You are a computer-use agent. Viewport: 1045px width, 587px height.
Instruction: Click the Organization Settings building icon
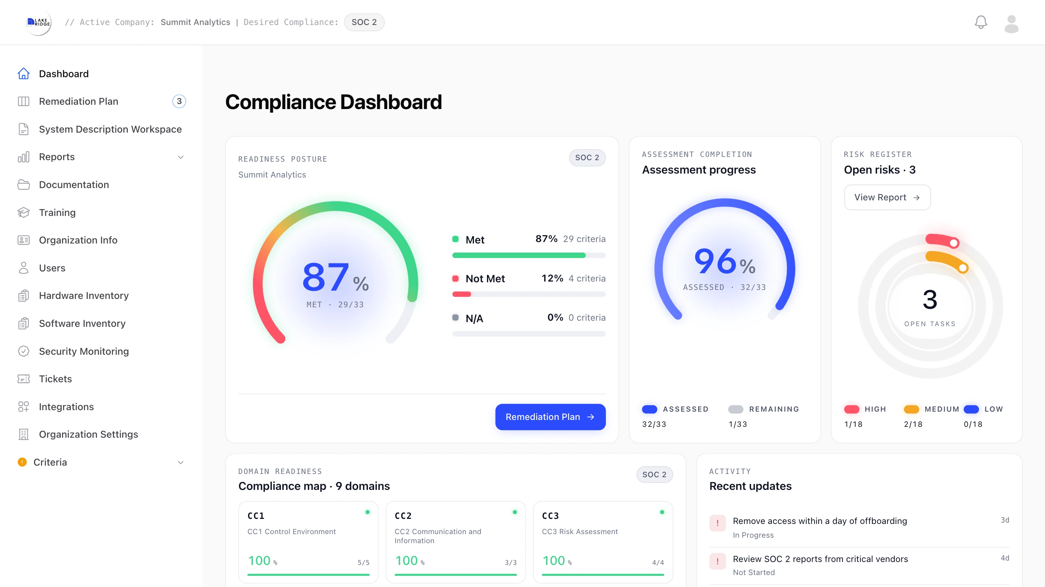tap(24, 434)
